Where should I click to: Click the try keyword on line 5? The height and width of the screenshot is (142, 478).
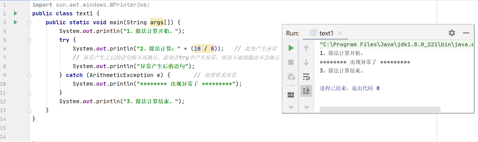(x=64, y=40)
